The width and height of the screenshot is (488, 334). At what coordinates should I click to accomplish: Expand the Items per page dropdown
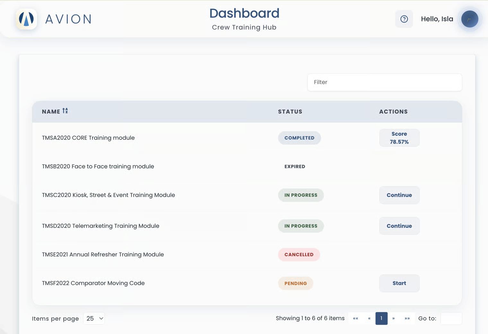94,318
